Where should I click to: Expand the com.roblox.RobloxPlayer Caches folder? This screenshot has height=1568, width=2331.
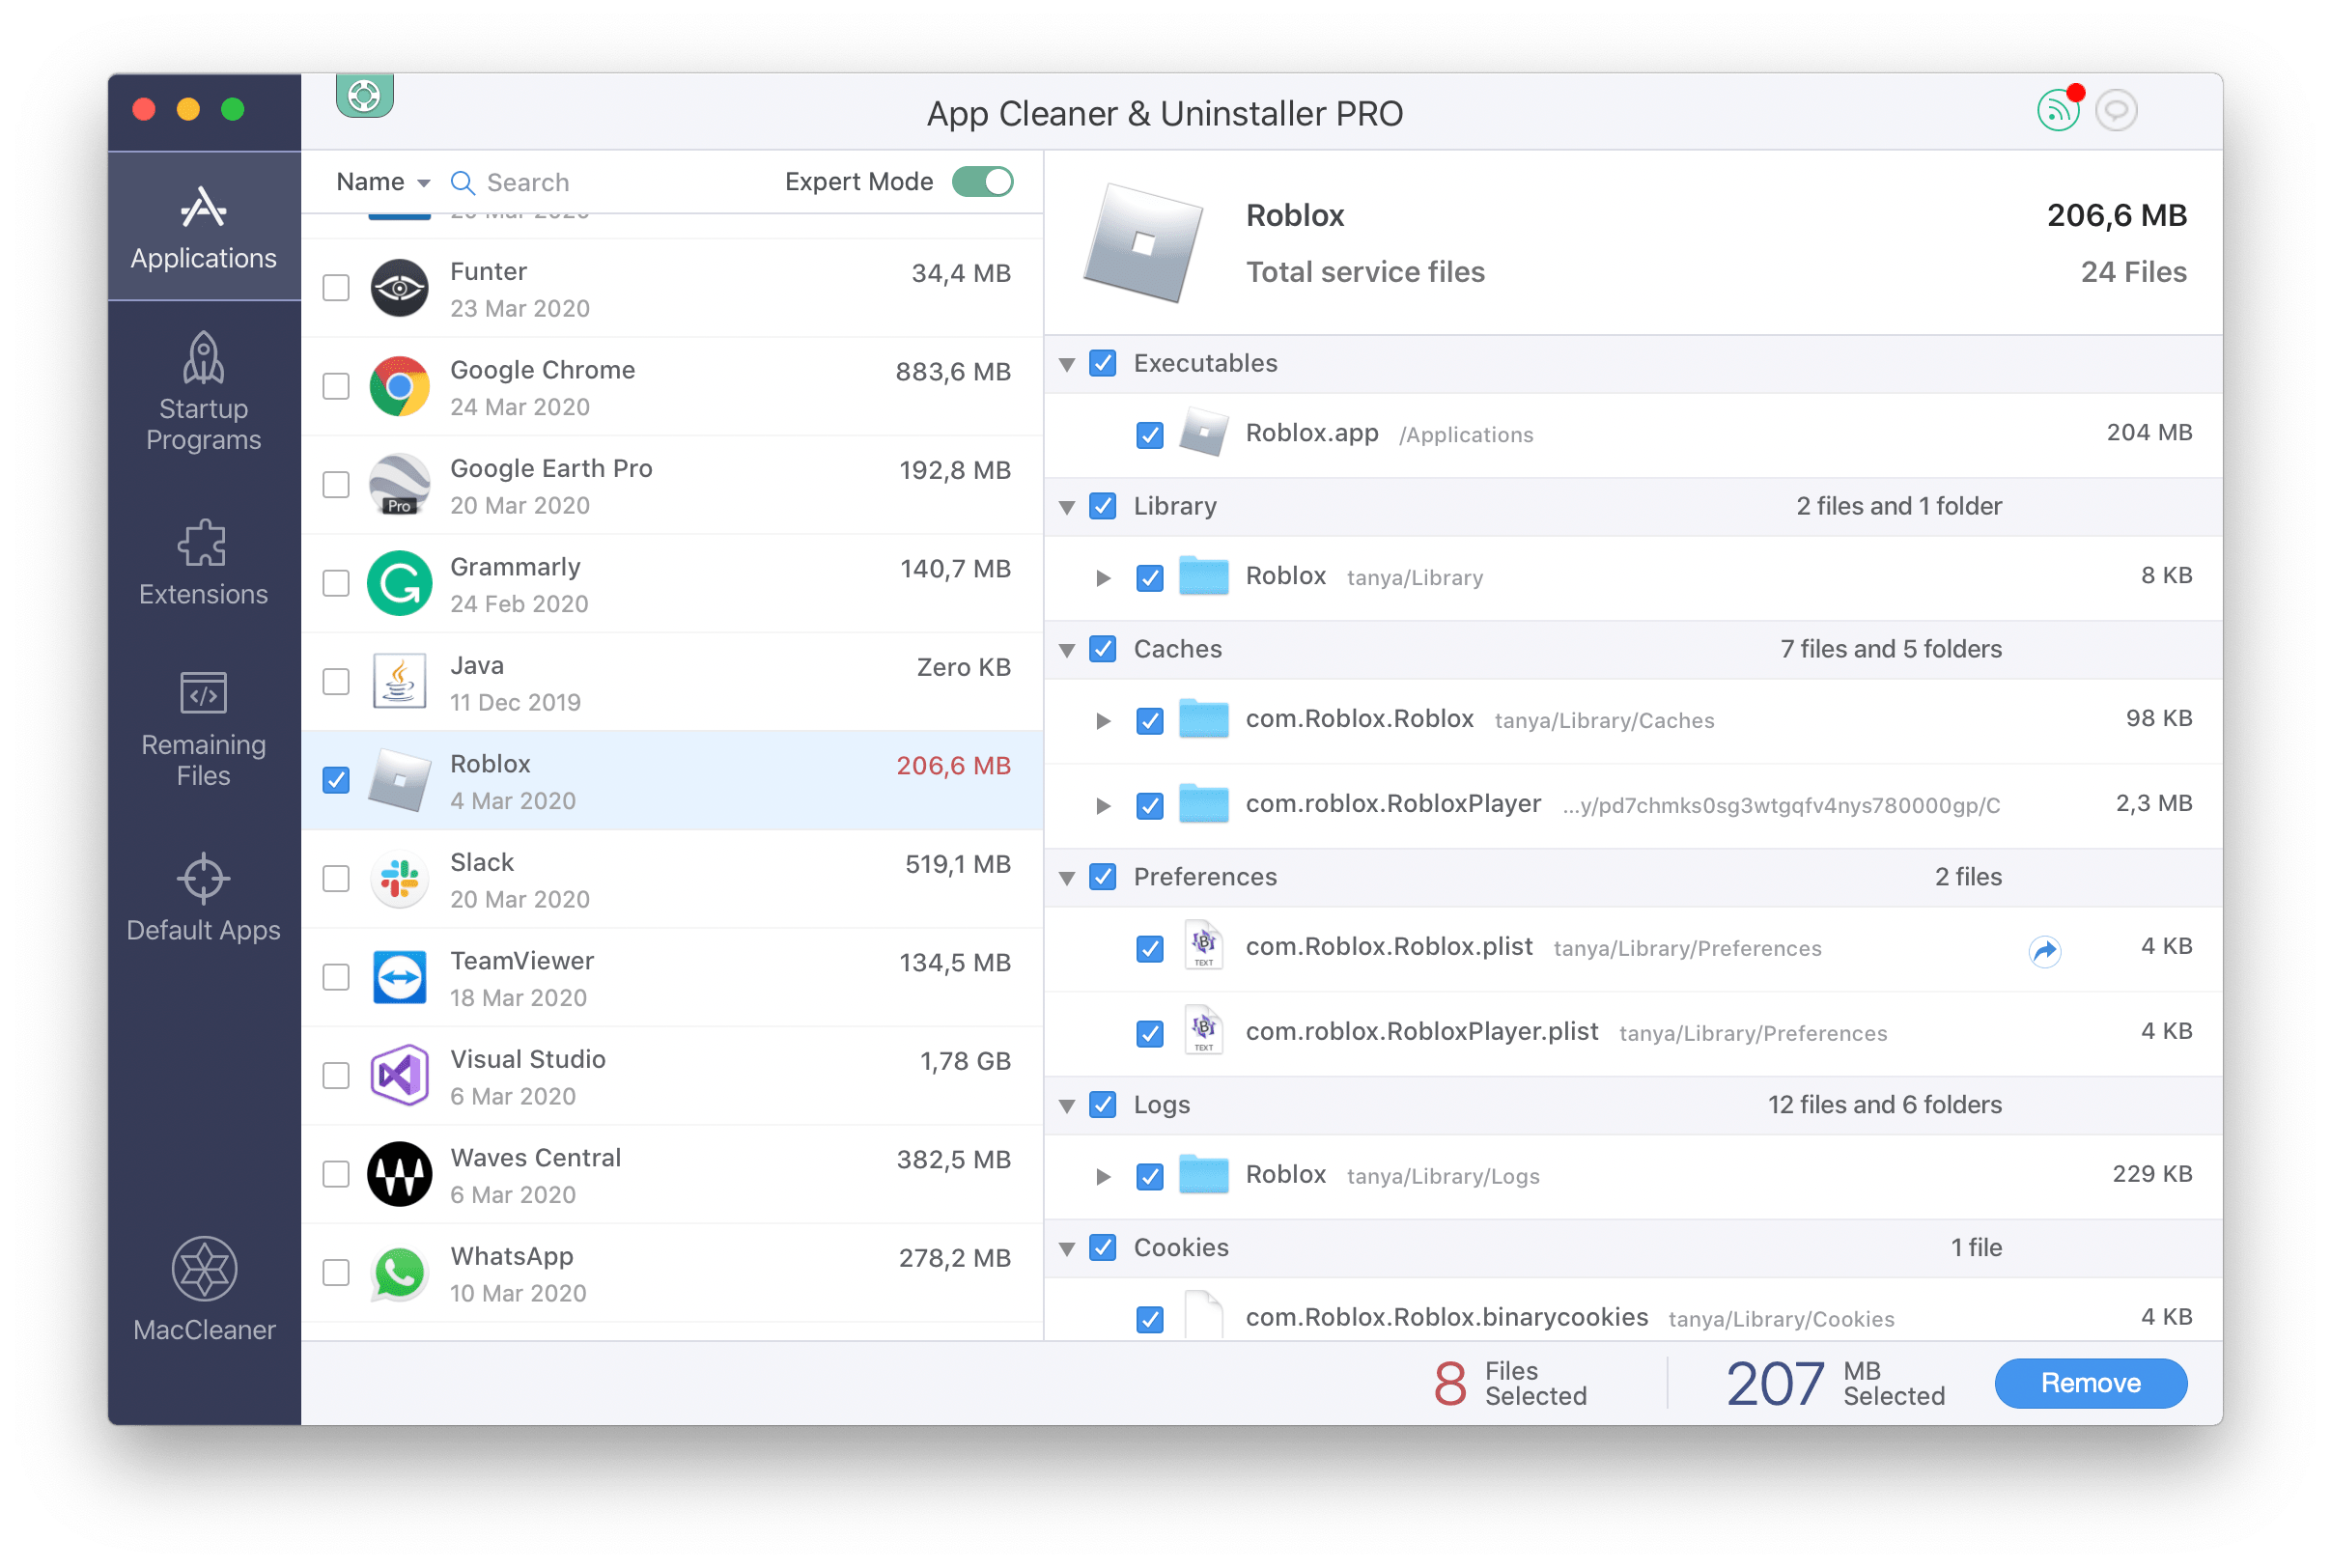(1105, 805)
